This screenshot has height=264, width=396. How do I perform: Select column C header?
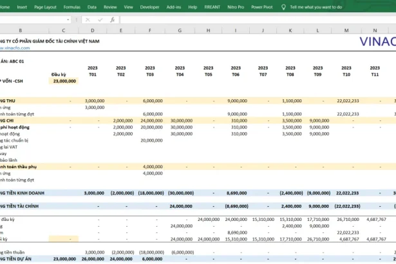[x=64, y=30]
